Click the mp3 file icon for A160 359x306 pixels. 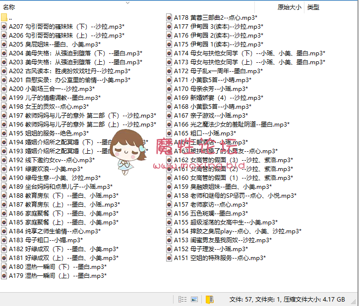click(x=169, y=178)
